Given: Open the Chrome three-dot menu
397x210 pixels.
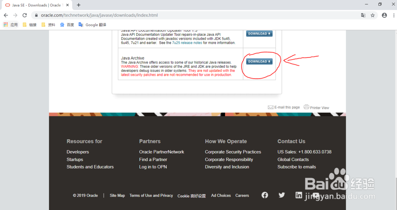Looking at the screenshot, I should point(394,15).
